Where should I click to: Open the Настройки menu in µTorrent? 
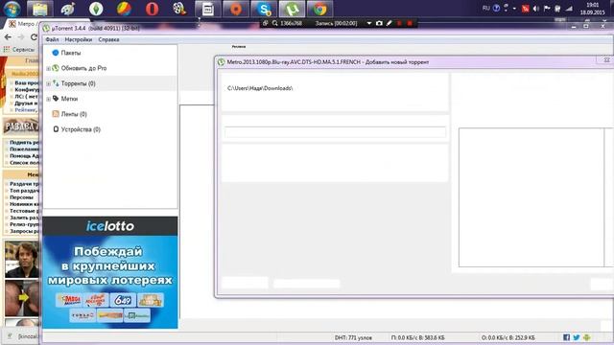pos(79,39)
